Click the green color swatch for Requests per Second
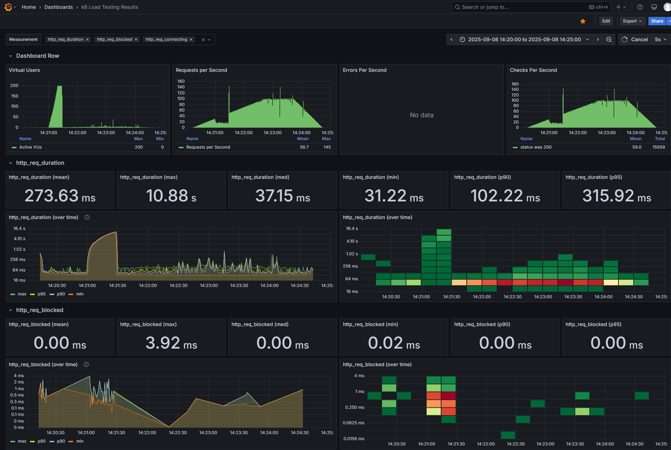 (181, 148)
